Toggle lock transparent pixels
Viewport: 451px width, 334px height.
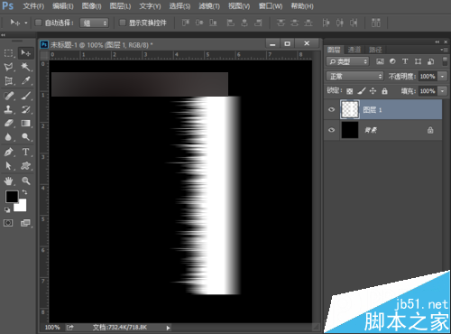coord(349,91)
